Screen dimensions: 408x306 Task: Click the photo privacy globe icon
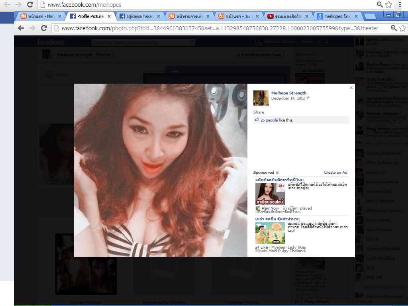pyautogui.click(x=308, y=98)
